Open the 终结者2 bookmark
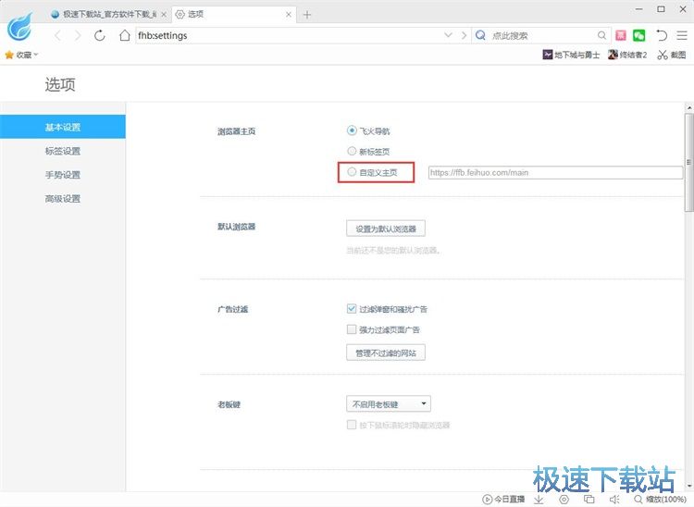694x507 pixels. [627, 55]
